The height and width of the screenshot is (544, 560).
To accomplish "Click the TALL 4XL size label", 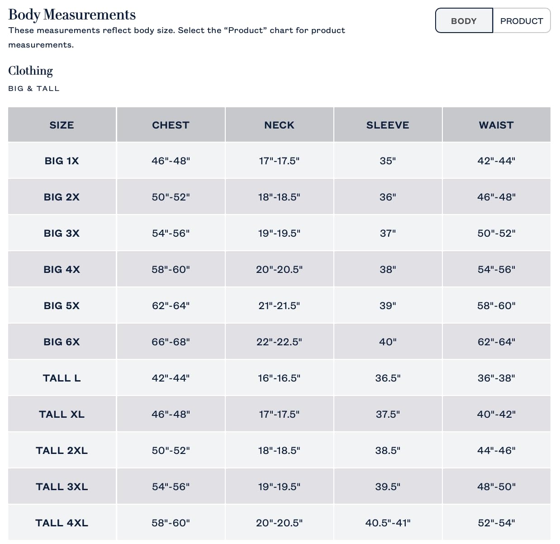I will click(62, 523).
